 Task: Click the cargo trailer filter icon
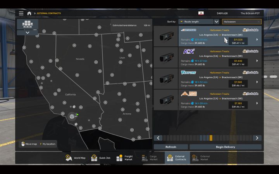coord(27,24)
